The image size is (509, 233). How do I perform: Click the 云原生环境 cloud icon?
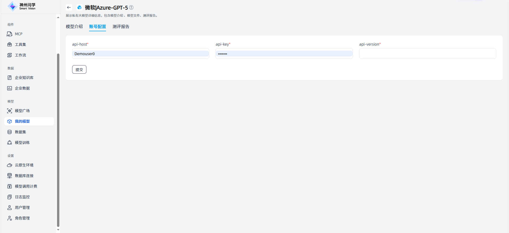10,165
